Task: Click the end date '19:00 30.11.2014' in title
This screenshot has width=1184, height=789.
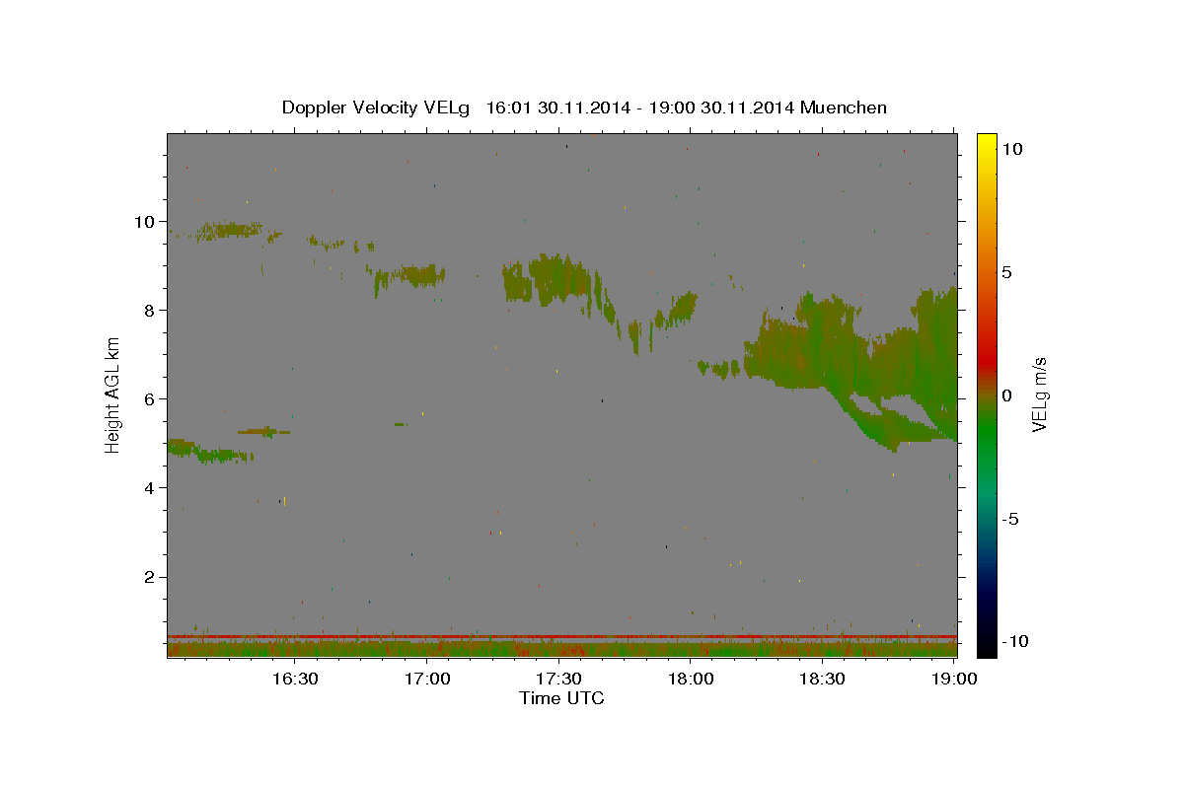Action: (723, 108)
